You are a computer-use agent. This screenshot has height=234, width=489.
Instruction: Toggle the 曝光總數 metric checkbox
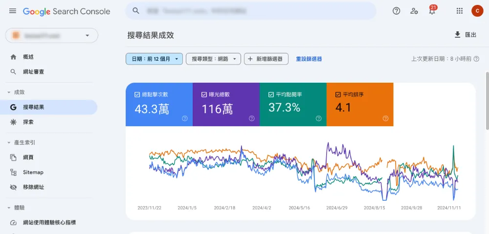coord(204,94)
